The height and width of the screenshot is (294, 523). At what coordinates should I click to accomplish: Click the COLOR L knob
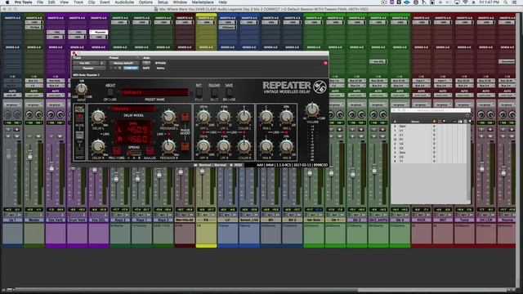pos(244,117)
